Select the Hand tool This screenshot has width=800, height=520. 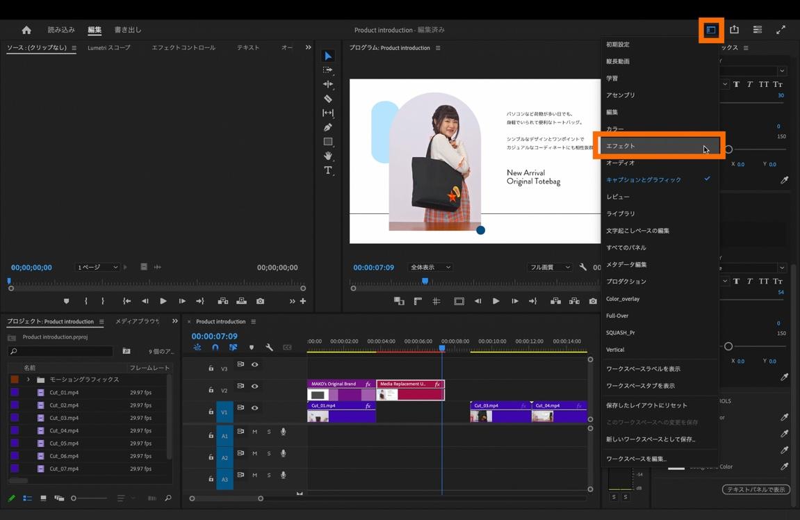tap(328, 156)
